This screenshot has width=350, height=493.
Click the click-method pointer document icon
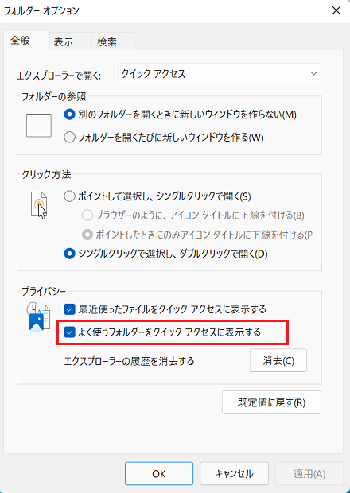(39, 205)
